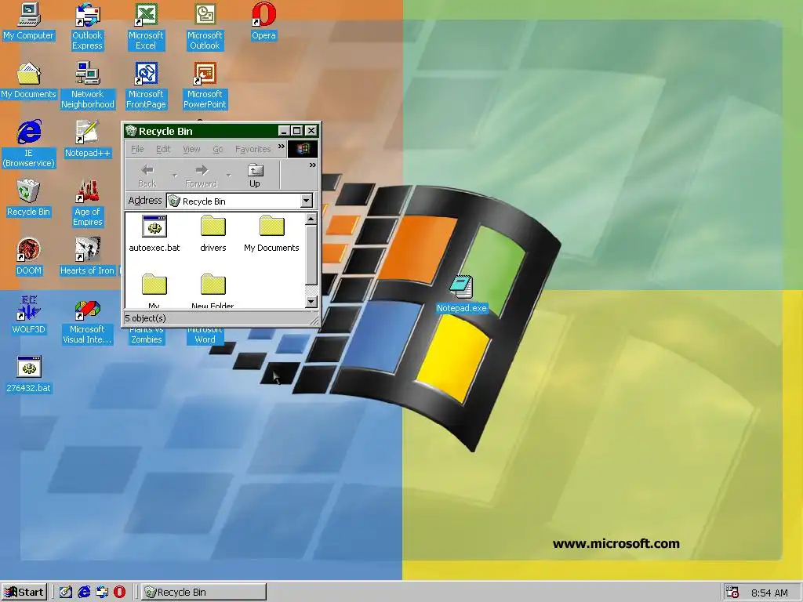Open the Edit menu in Recycle Bin
The width and height of the screenshot is (803, 602).
[x=163, y=149]
